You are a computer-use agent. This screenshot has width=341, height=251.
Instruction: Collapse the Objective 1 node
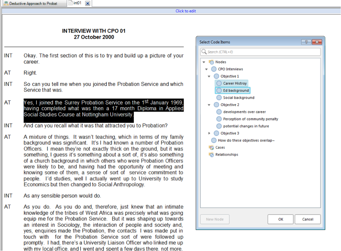(x=209, y=77)
